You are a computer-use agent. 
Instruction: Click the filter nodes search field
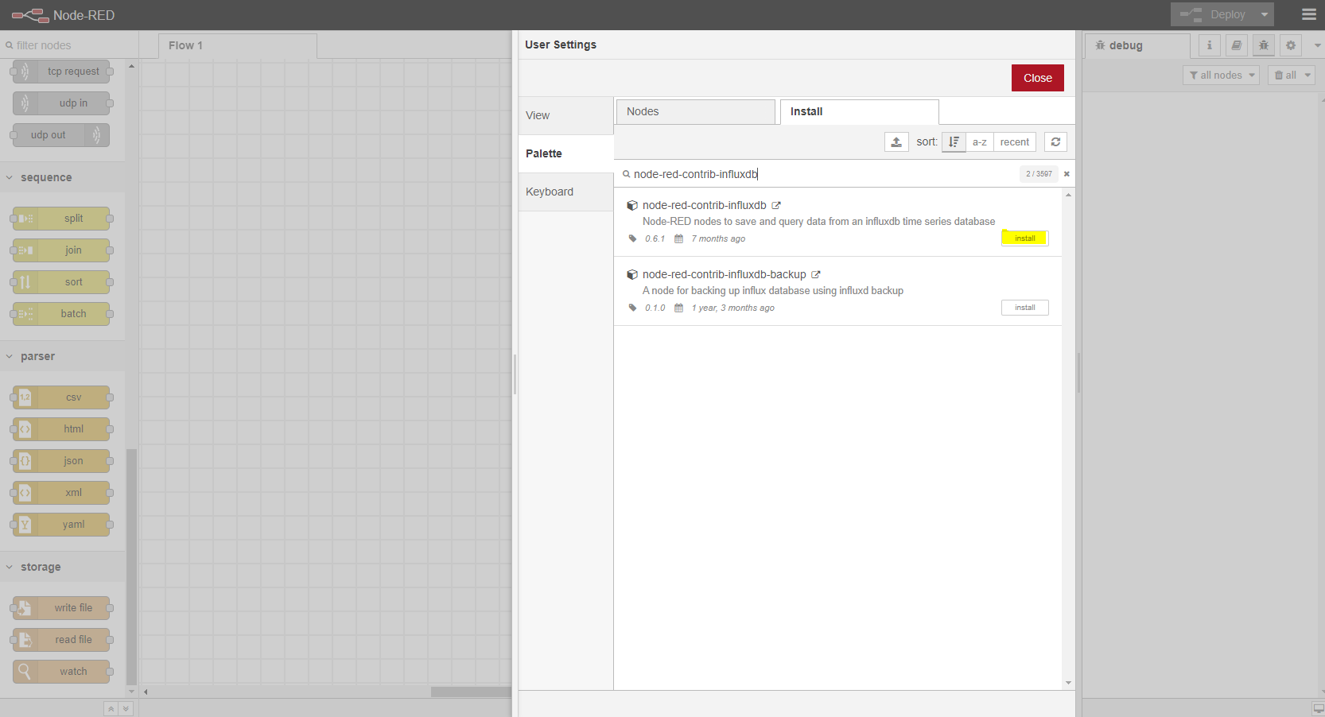[68, 45]
